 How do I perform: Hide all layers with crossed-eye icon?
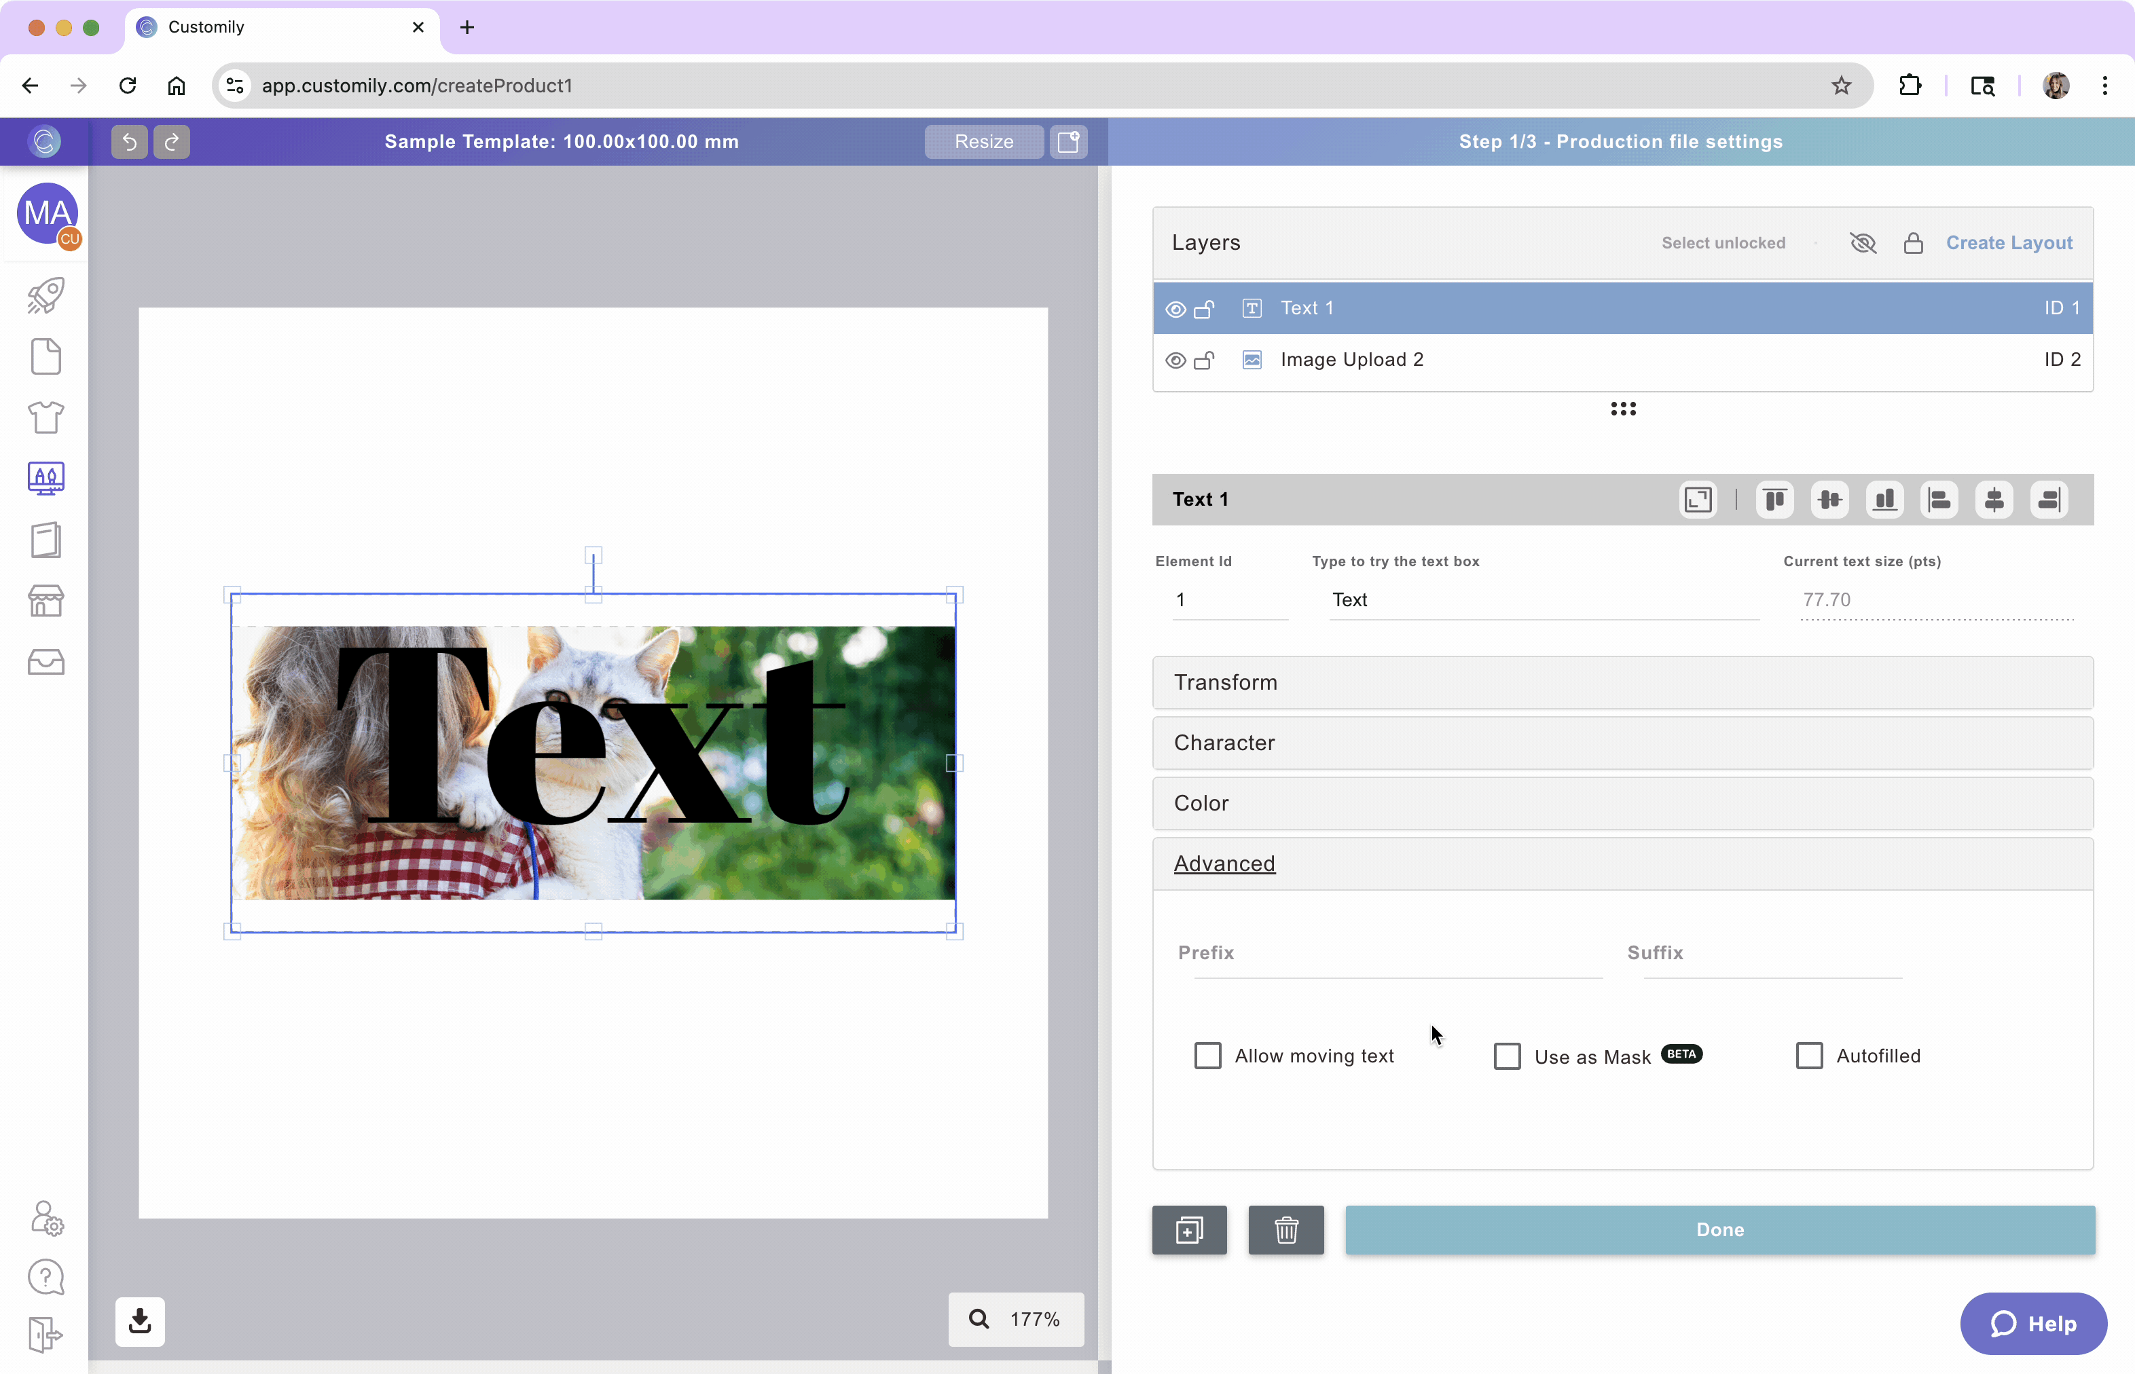(x=1863, y=242)
